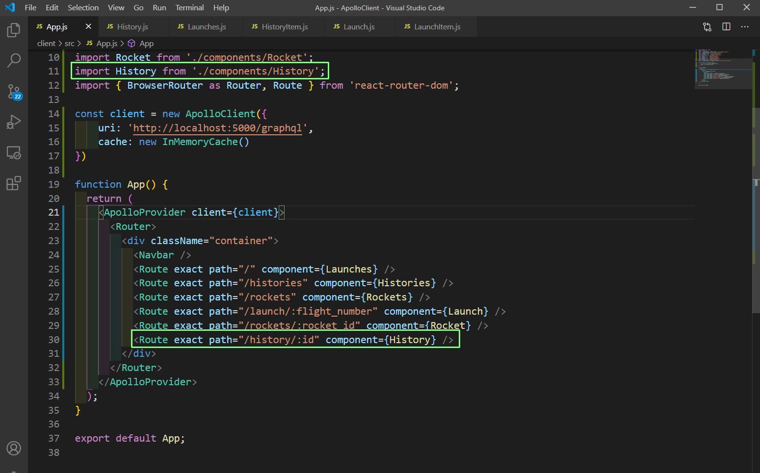Open the Remote Explorer view
760x473 pixels.
(14, 153)
